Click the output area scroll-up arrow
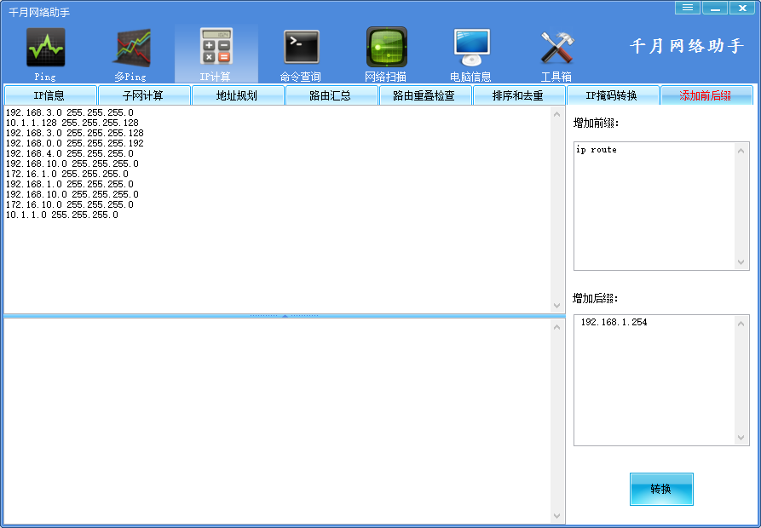This screenshot has height=528, width=761. tap(556, 327)
